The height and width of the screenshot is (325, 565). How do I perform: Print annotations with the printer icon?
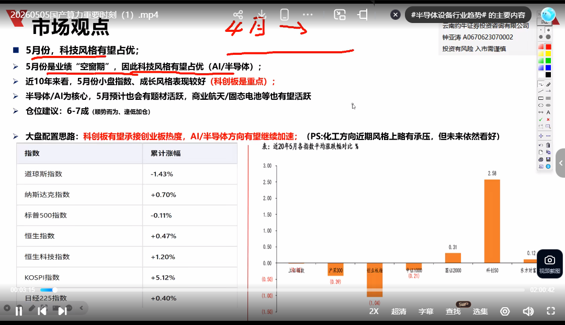pyautogui.click(x=541, y=159)
